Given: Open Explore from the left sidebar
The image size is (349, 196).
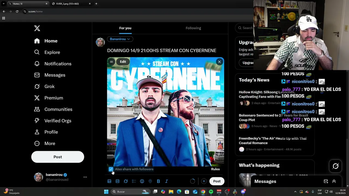Looking at the screenshot, I should pos(47,52).
